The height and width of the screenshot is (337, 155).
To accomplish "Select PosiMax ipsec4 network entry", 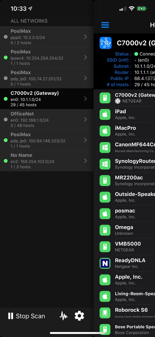I will click(47, 57).
